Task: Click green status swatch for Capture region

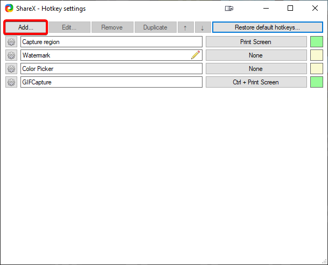Action: [317, 42]
